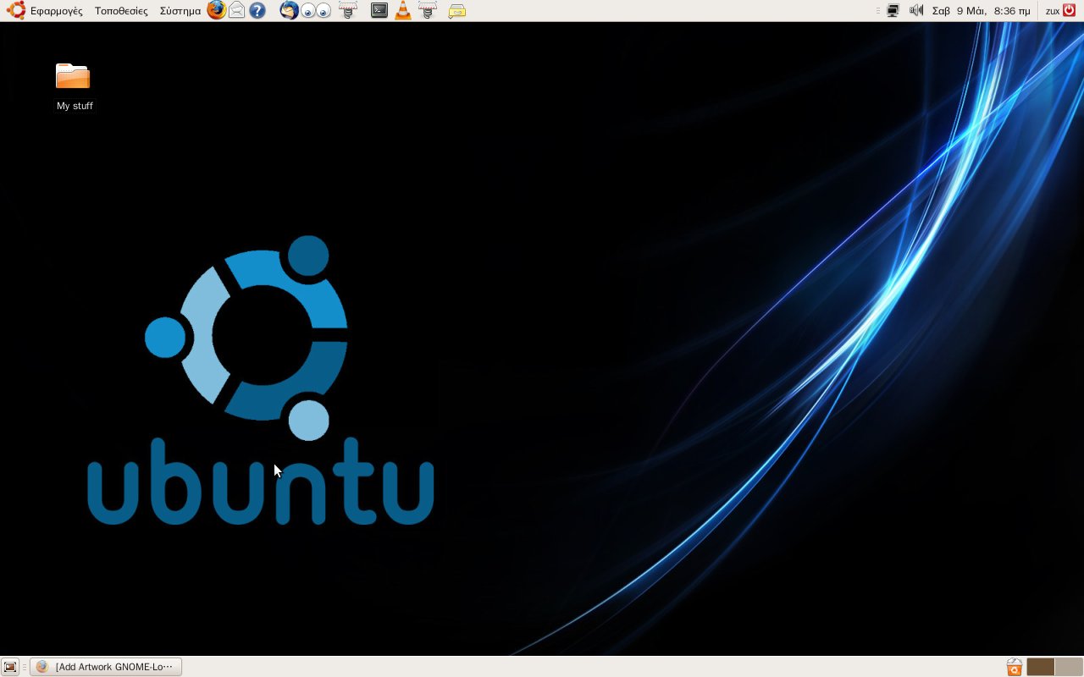1084x677 pixels.
Task: Open the volume speaker control
Action: [x=915, y=11]
